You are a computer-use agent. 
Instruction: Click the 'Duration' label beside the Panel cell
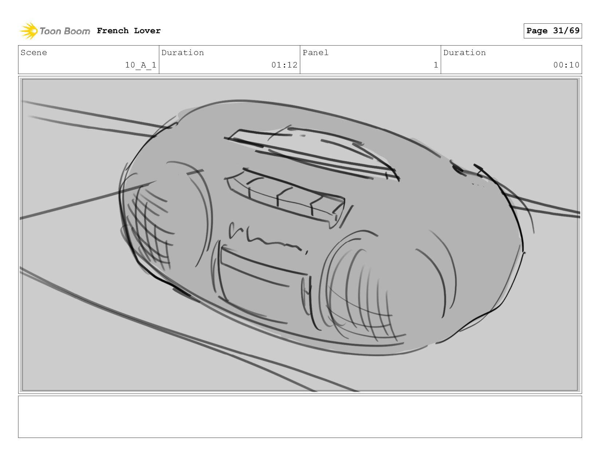coord(464,53)
